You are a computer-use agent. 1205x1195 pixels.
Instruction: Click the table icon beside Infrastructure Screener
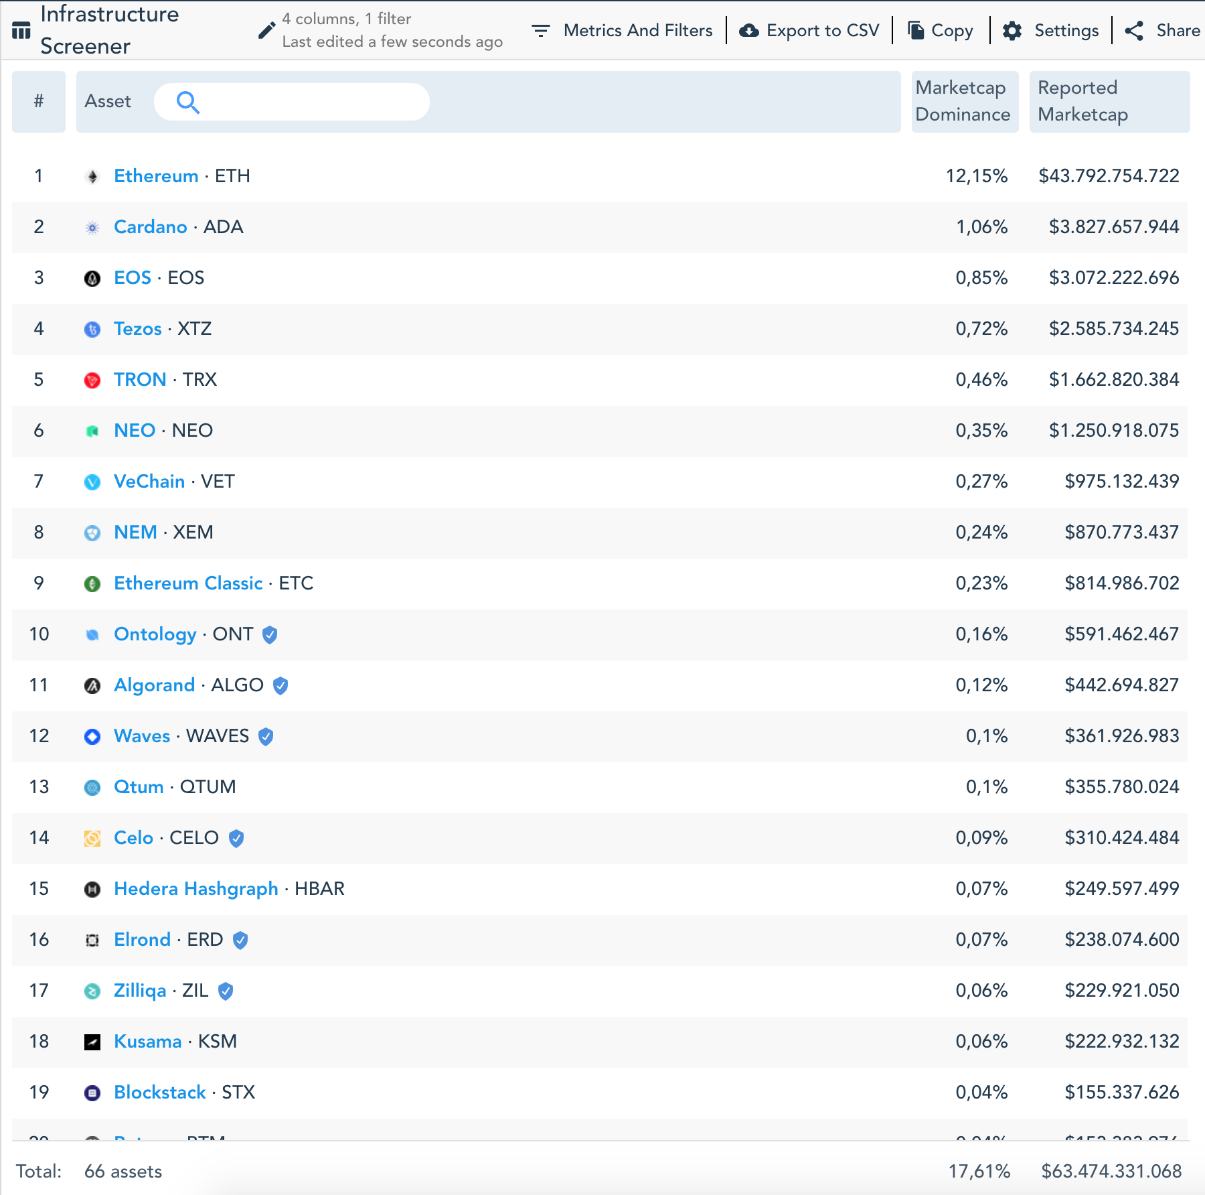click(21, 30)
